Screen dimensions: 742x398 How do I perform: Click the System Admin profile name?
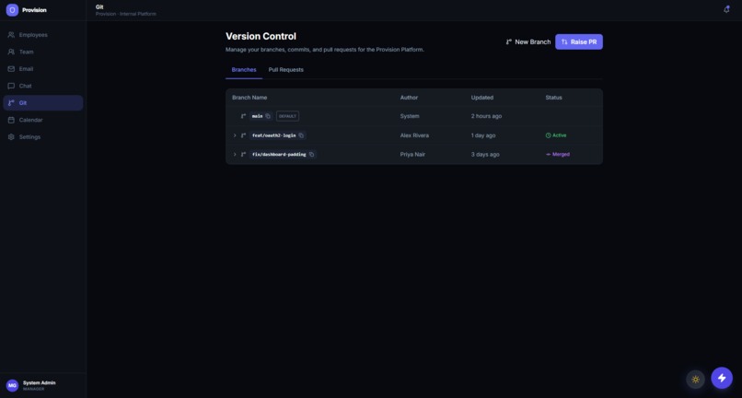coord(40,383)
